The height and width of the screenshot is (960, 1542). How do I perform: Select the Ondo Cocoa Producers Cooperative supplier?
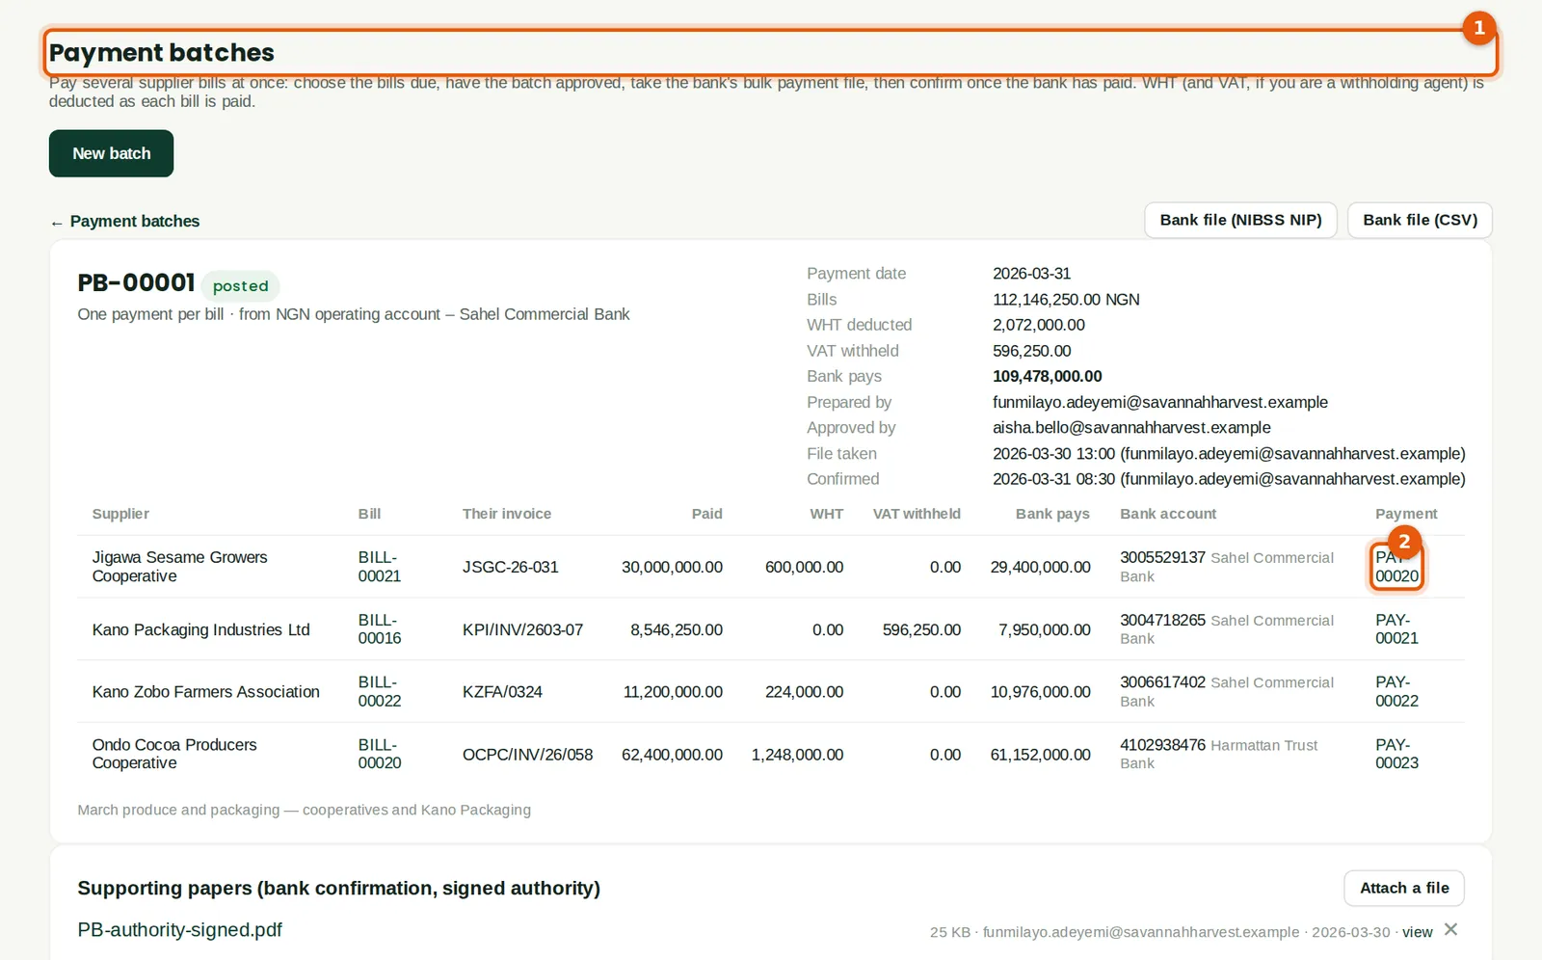coord(174,754)
